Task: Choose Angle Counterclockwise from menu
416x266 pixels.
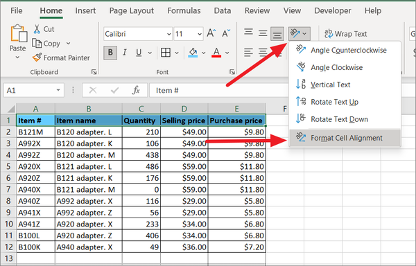Action: pyautogui.click(x=345, y=50)
